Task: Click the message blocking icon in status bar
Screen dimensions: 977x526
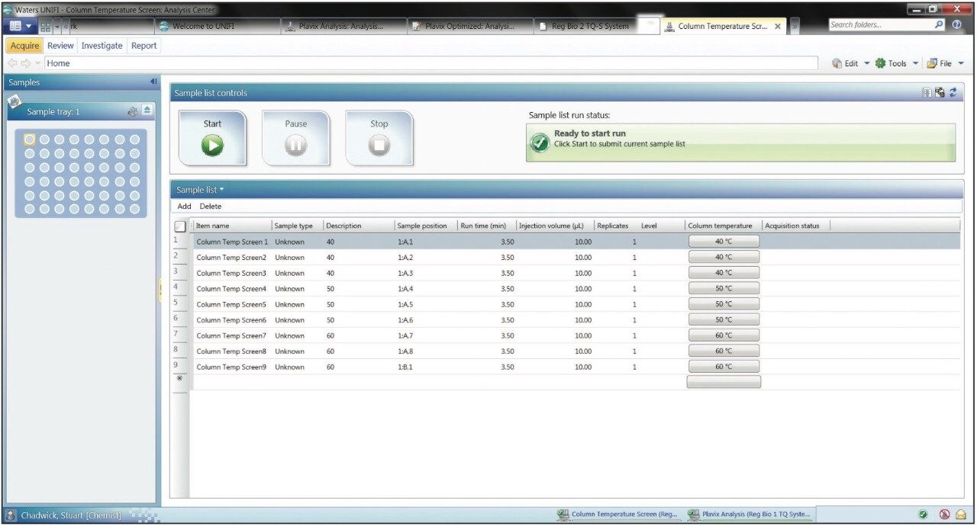Action: tap(944, 514)
